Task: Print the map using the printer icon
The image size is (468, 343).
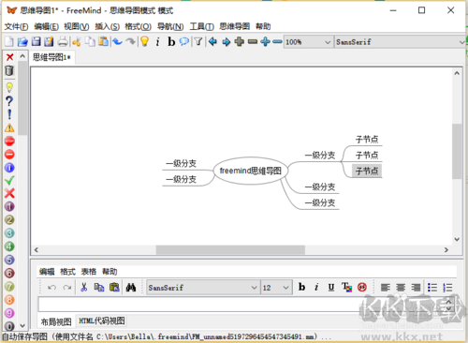Action: pos(63,41)
